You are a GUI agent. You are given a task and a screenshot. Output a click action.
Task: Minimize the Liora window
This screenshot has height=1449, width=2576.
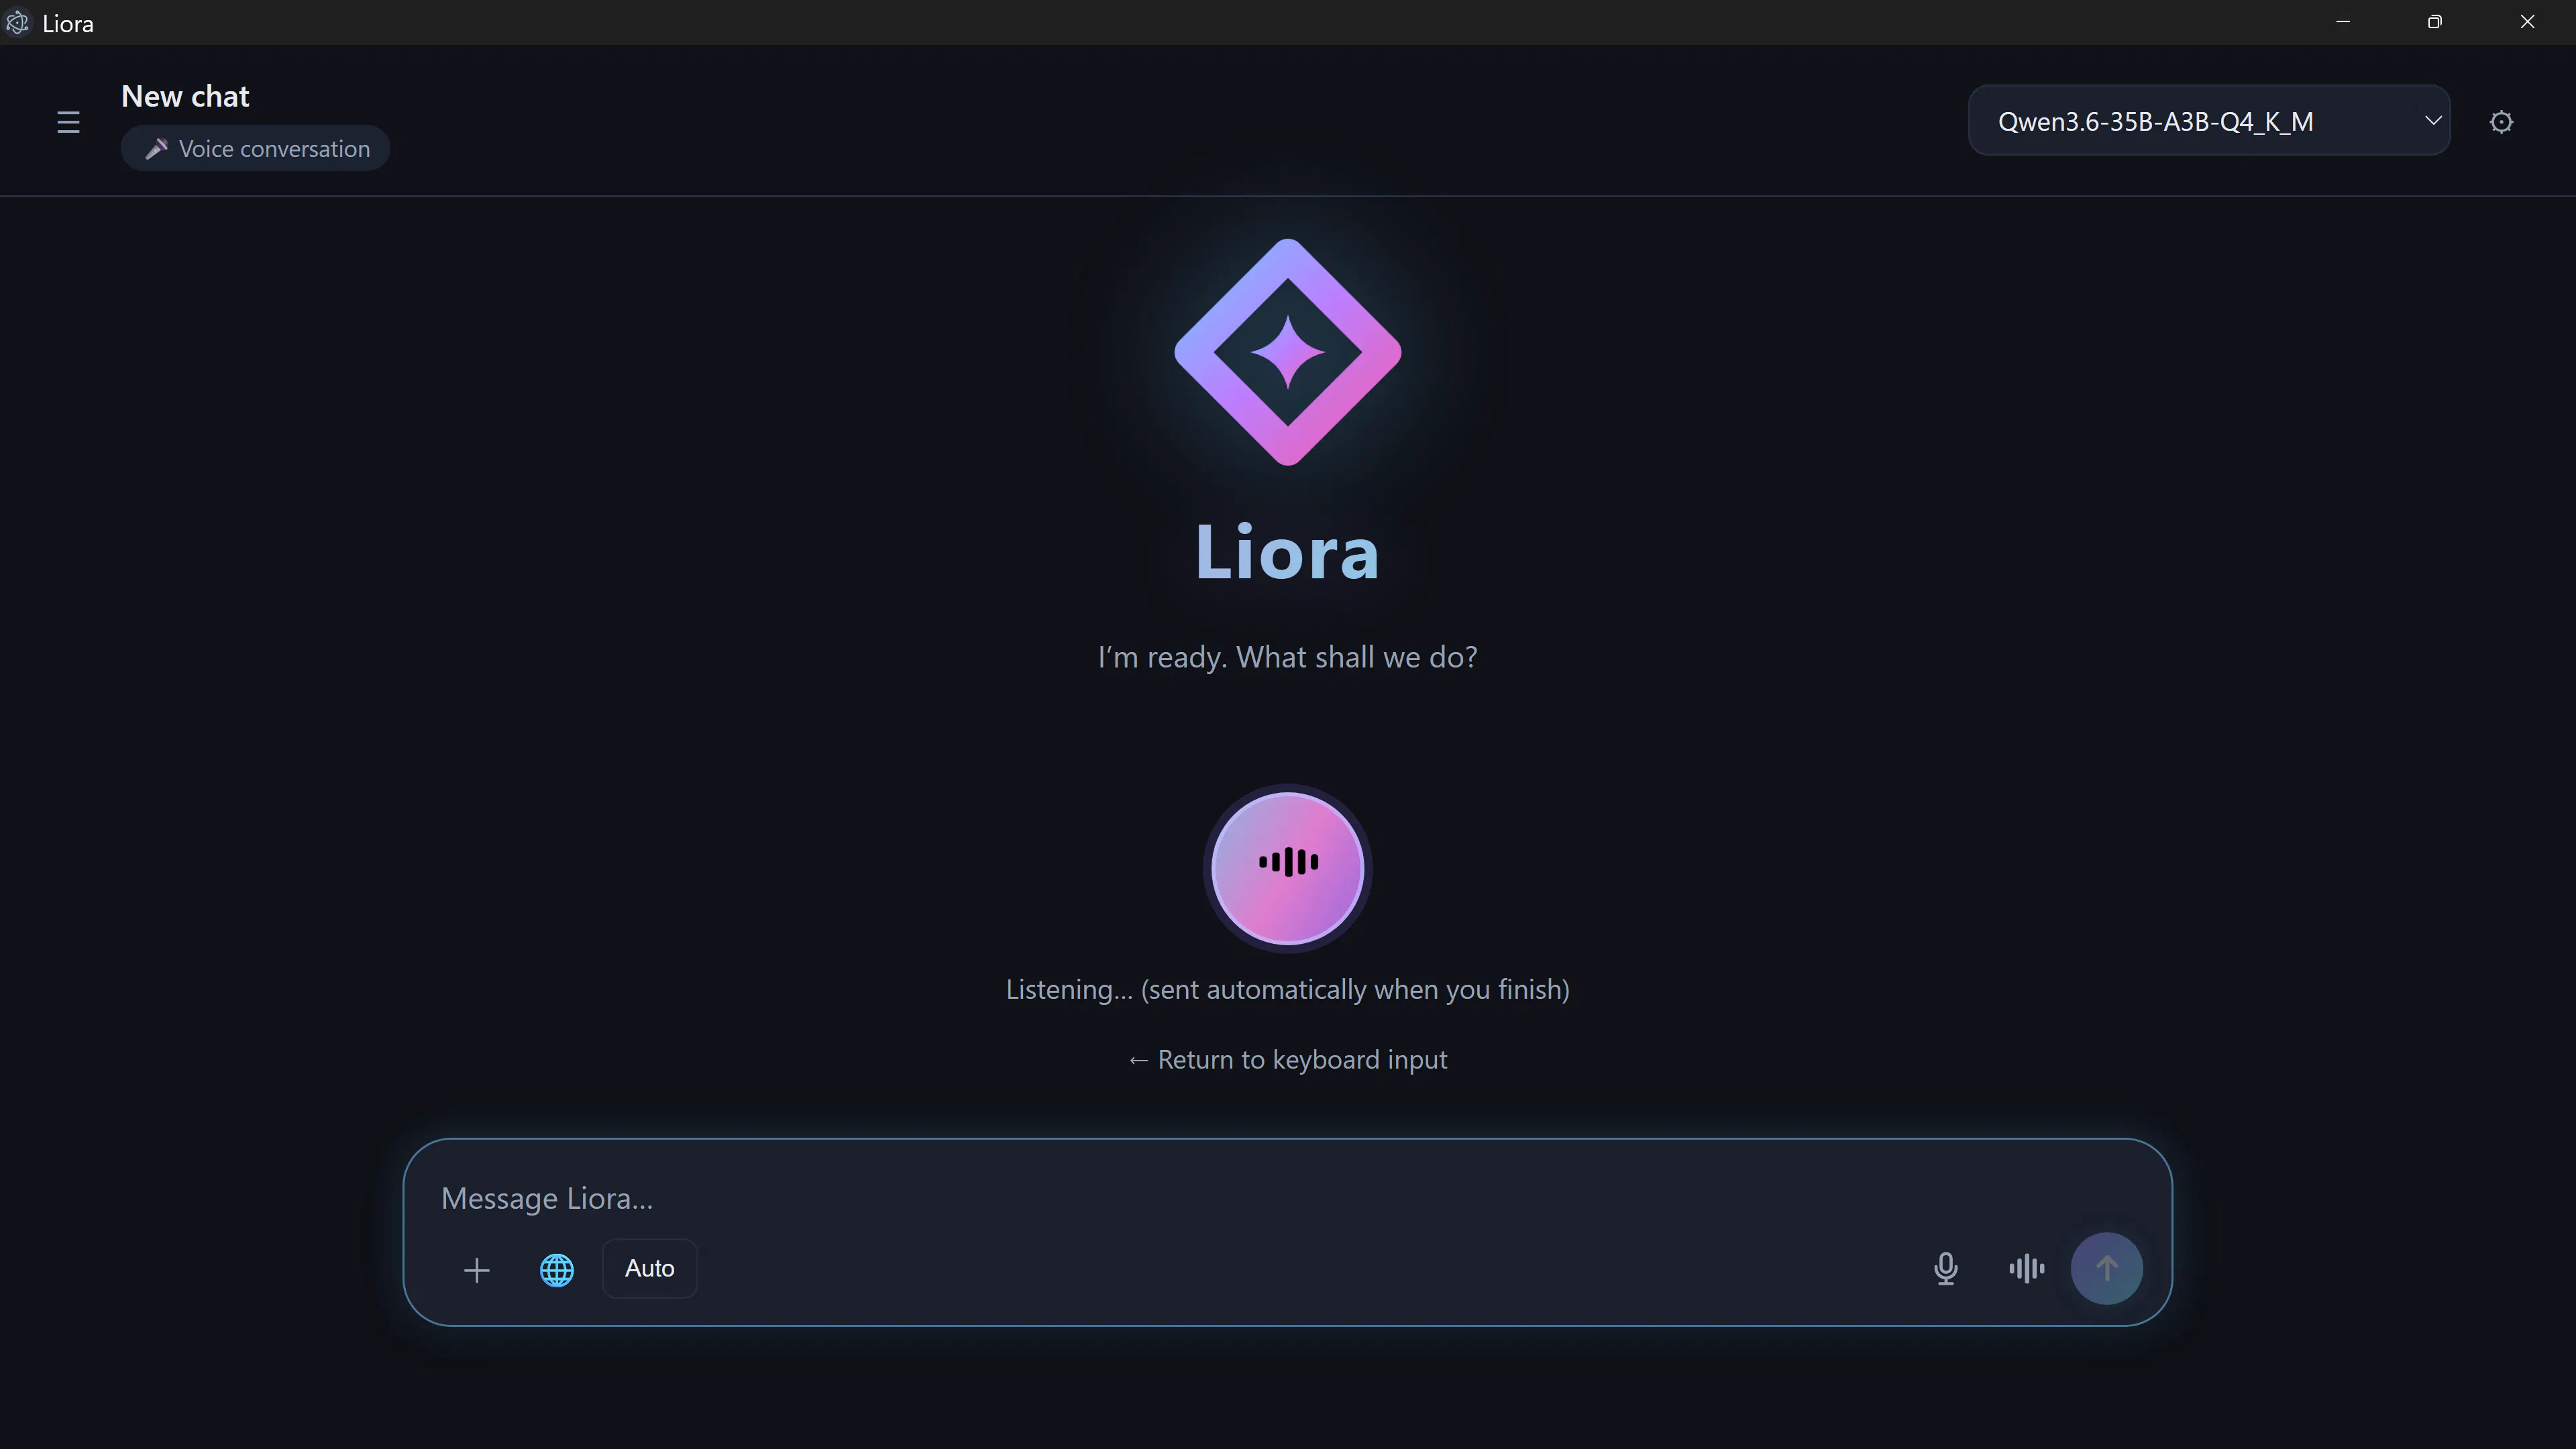click(x=2343, y=22)
